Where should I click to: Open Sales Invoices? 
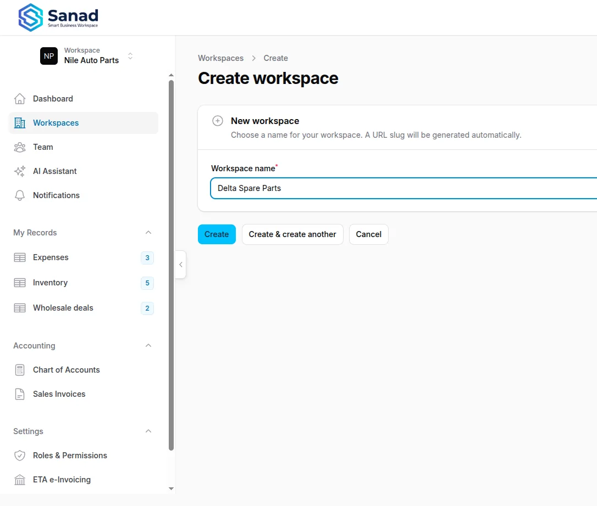click(84, 394)
